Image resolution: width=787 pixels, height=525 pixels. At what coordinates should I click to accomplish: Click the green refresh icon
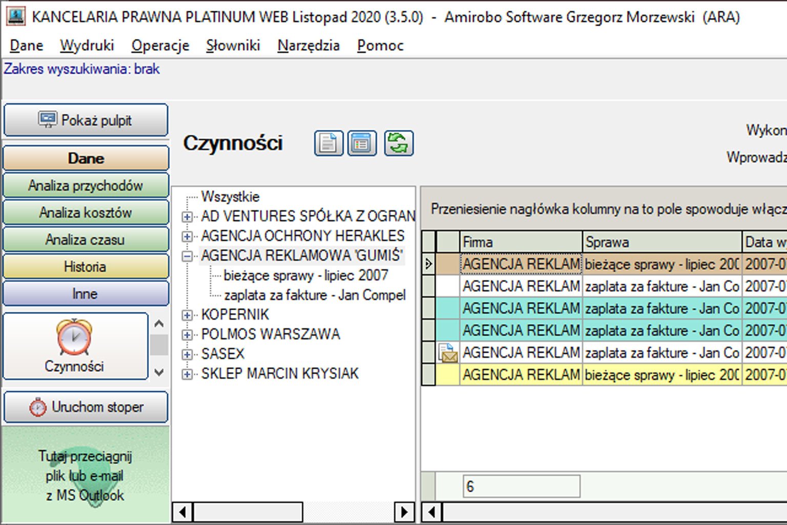point(399,143)
